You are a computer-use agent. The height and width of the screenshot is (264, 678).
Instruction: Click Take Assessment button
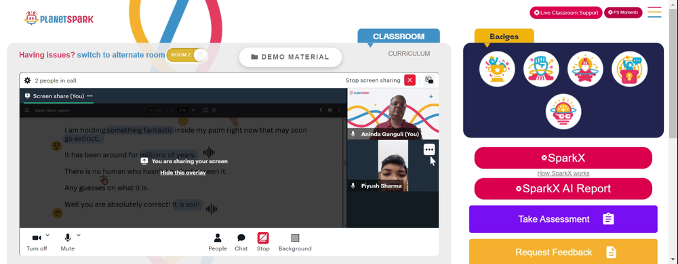(563, 219)
